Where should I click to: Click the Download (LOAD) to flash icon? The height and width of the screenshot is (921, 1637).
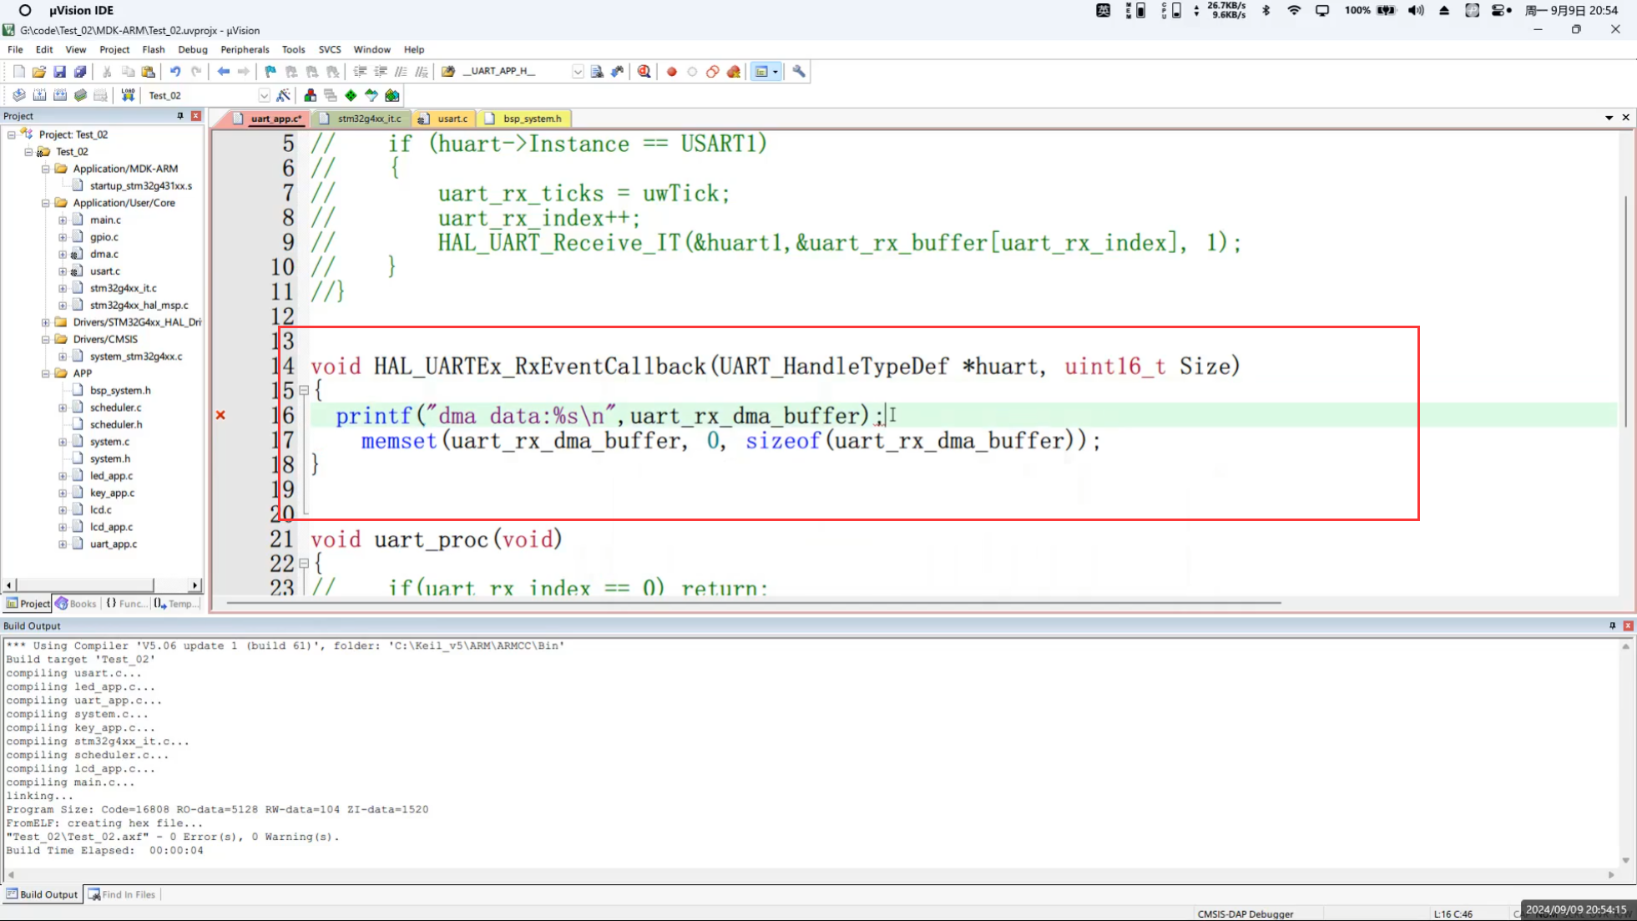point(128,95)
